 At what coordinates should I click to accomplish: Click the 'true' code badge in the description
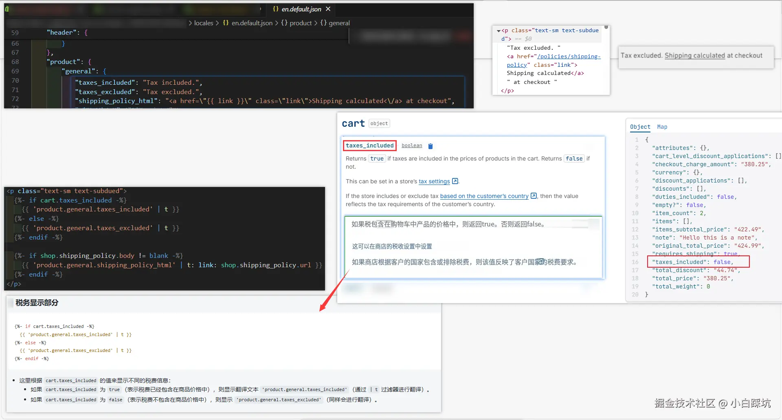(377, 158)
